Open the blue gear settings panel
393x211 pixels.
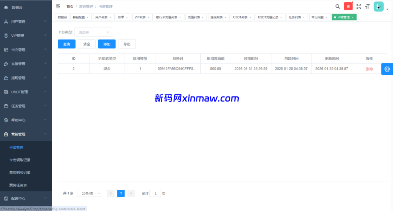[x=387, y=69]
